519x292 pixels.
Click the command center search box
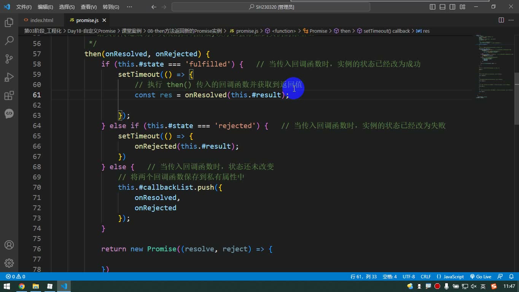pos(271,7)
